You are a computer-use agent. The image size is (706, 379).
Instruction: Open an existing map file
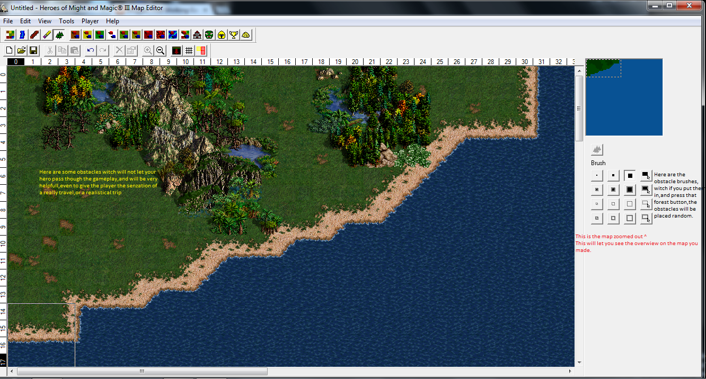point(22,50)
